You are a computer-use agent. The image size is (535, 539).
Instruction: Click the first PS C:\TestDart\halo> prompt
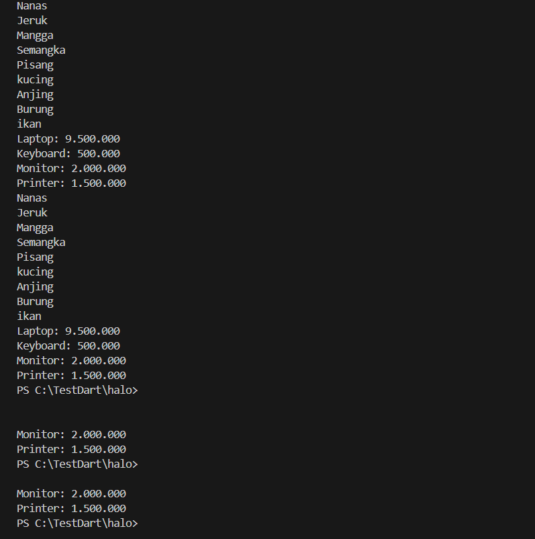pos(77,390)
